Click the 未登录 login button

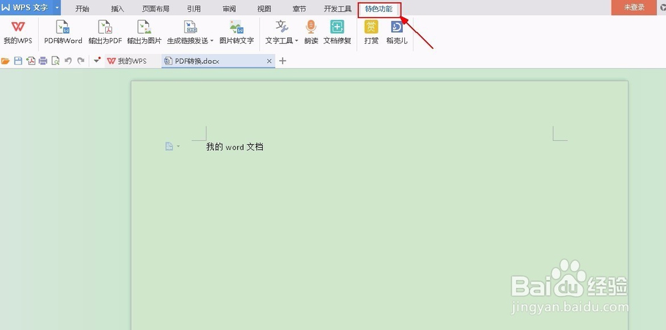pos(634,7)
